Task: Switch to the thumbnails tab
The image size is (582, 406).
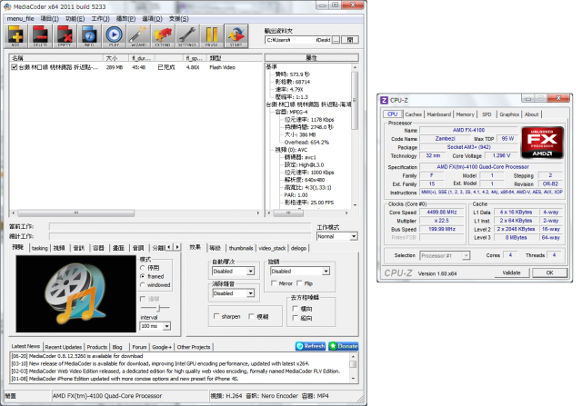Action: (x=241, y=248)
